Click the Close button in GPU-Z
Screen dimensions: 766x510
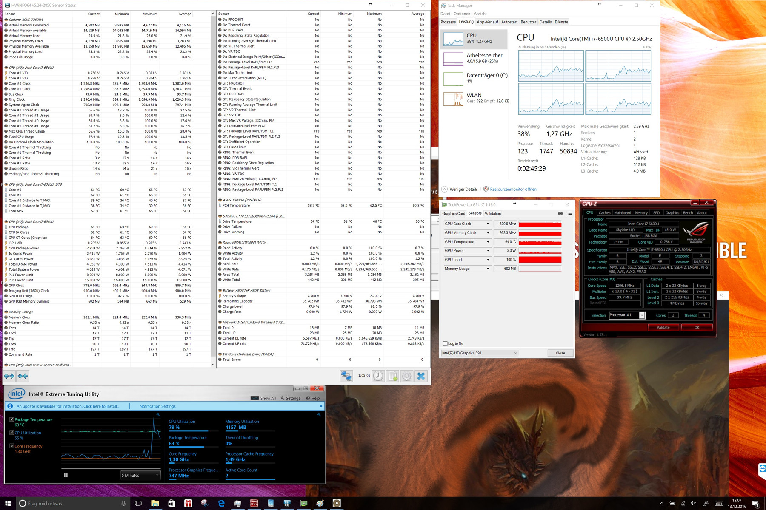(x=560, y=353)
